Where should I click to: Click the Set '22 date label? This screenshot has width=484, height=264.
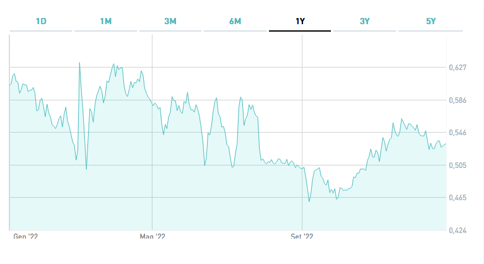click(302, 236)
